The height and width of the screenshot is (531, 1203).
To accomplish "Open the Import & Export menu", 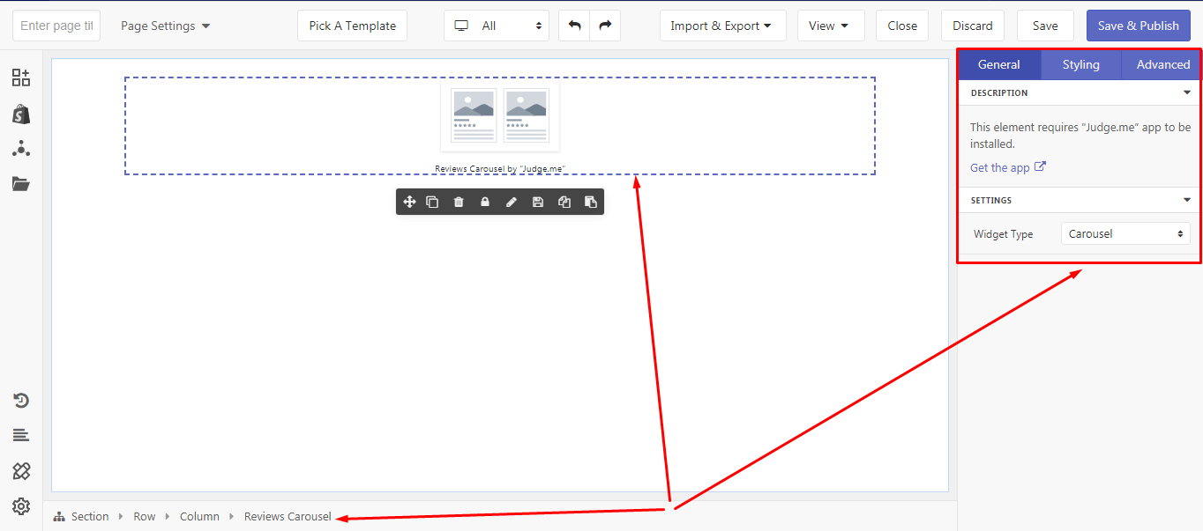I will click(722, 26).
